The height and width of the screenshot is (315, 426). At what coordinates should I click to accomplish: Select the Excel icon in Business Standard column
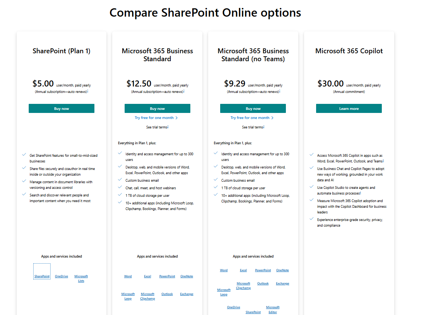pos(147,276)
